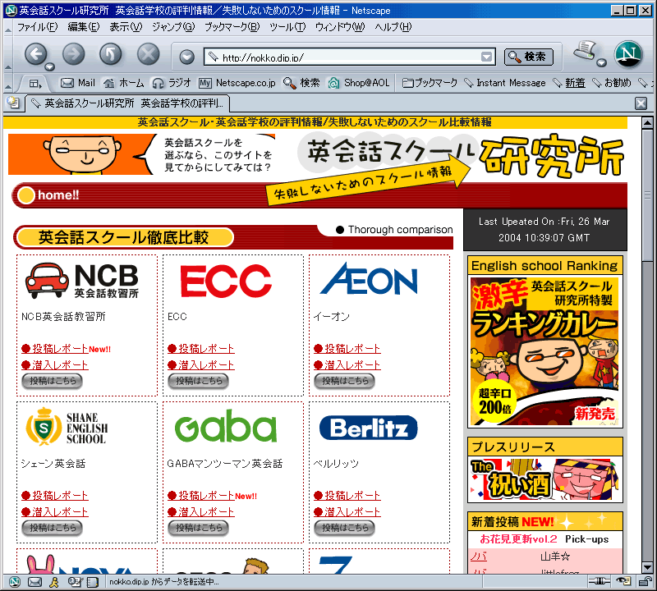Open the ブックマーク(B) menu

pyautogui.click(x=232, y=27)
